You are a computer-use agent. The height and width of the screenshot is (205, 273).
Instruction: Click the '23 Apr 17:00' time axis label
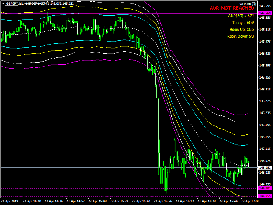[x=250, y=201]
